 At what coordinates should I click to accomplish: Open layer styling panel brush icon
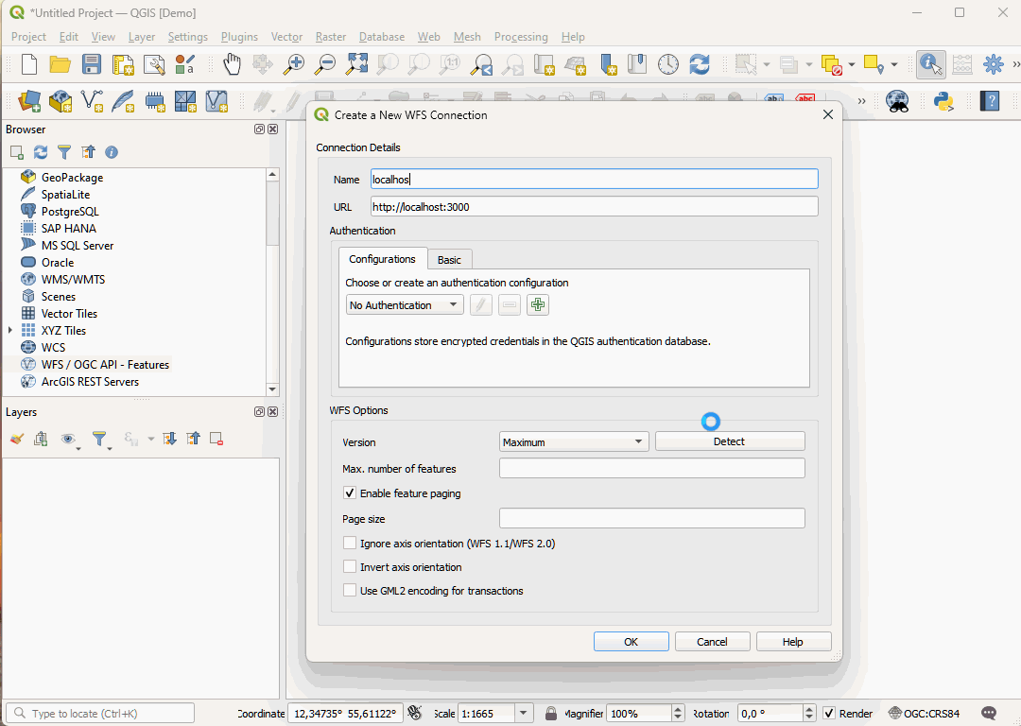click(x=17, y=439)
